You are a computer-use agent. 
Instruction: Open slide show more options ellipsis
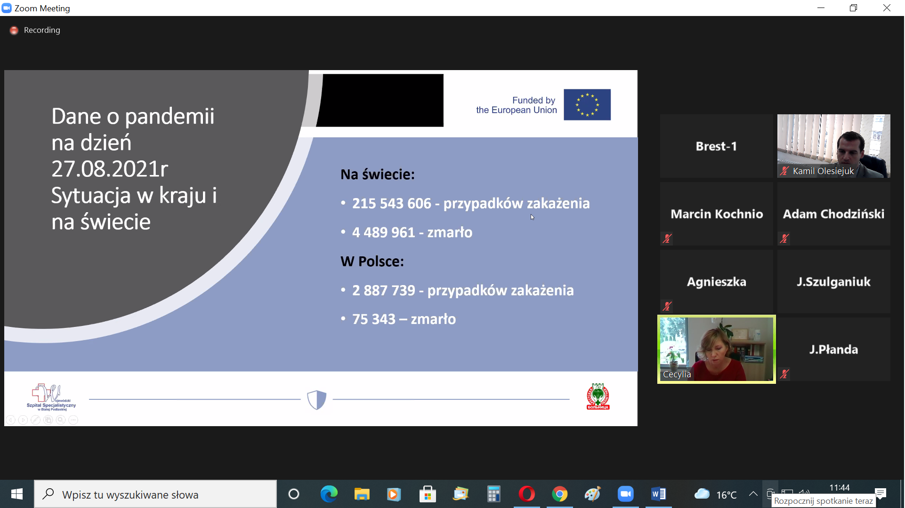pyautogui.click(x=73, y=420)
